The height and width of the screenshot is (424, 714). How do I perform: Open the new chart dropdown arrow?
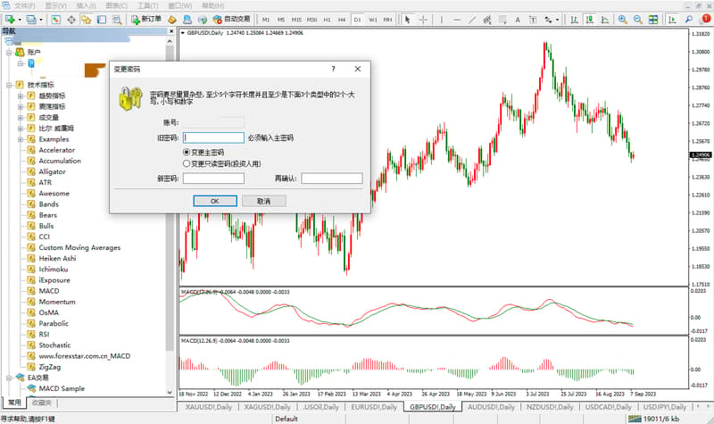pos(20,20)
